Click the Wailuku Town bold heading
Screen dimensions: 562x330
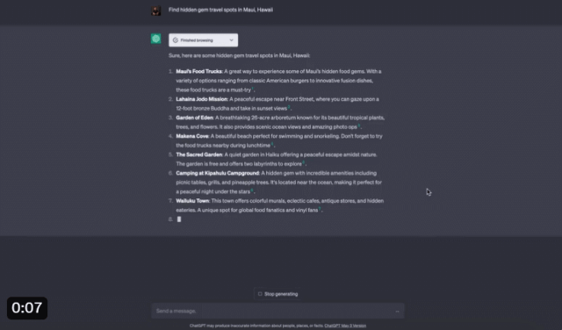coord(192,201)
